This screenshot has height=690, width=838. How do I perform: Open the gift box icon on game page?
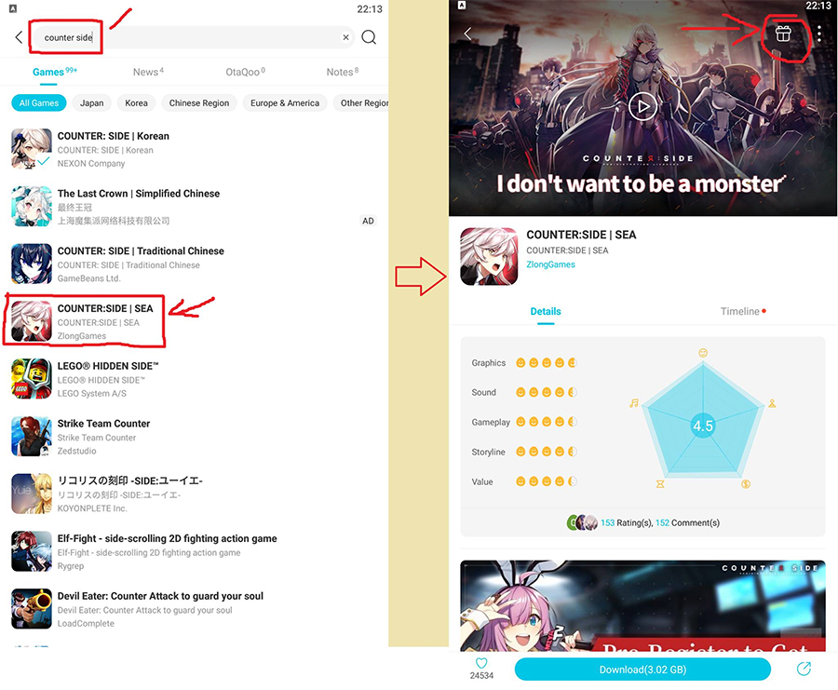point(783,34)
